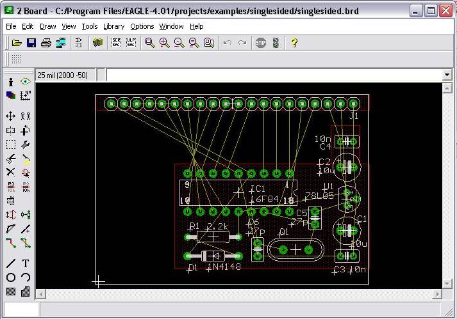Image resolution: width=457 pixels, height=319 pixels.
Task: Select the Pinswap tool
Action: [x=11, y=215]
